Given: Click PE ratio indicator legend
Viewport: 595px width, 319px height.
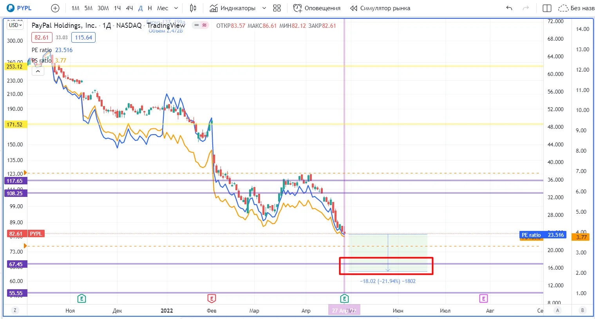Looking at the screenshot, I should (x=42, y=50).
